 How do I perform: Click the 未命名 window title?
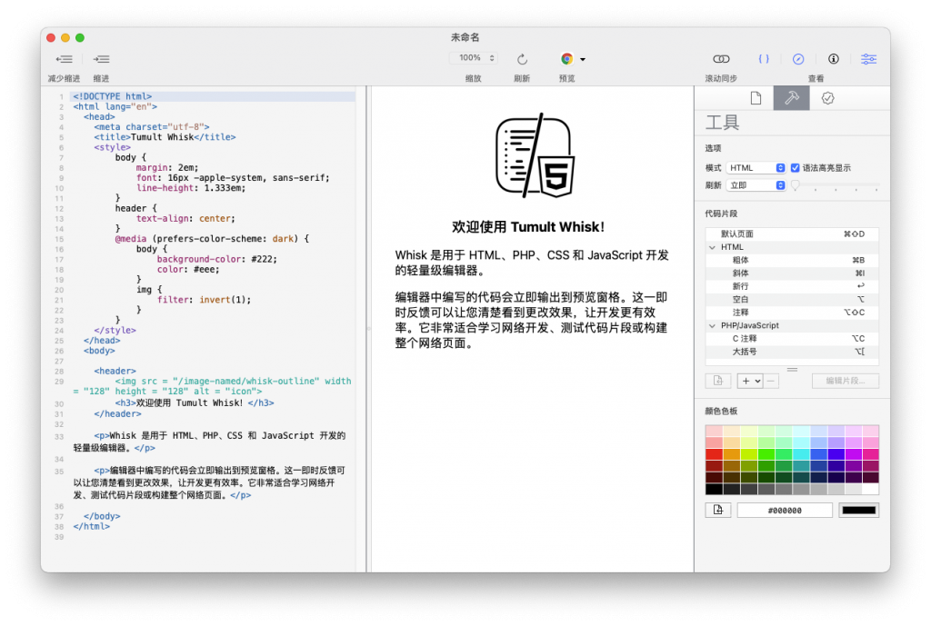[465, 37]
